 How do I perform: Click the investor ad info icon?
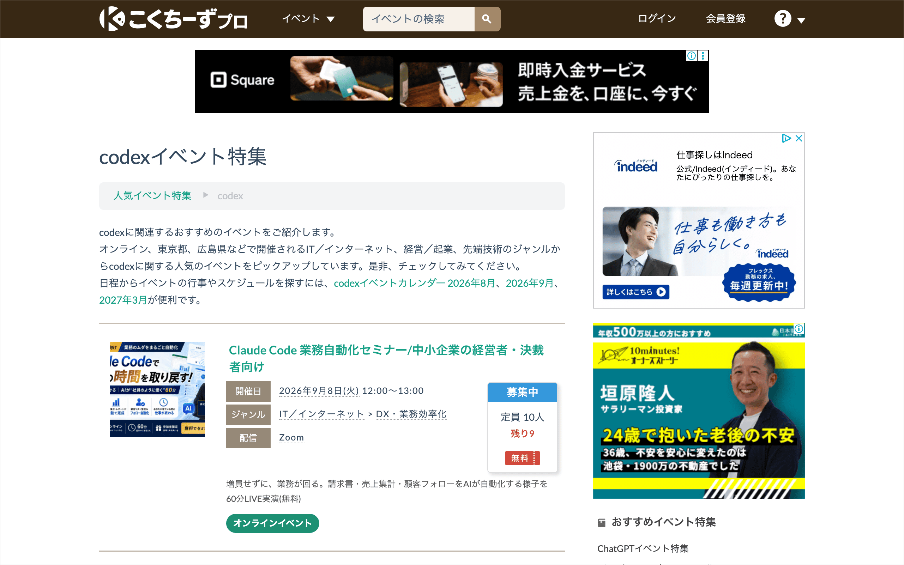pos(799,328)
